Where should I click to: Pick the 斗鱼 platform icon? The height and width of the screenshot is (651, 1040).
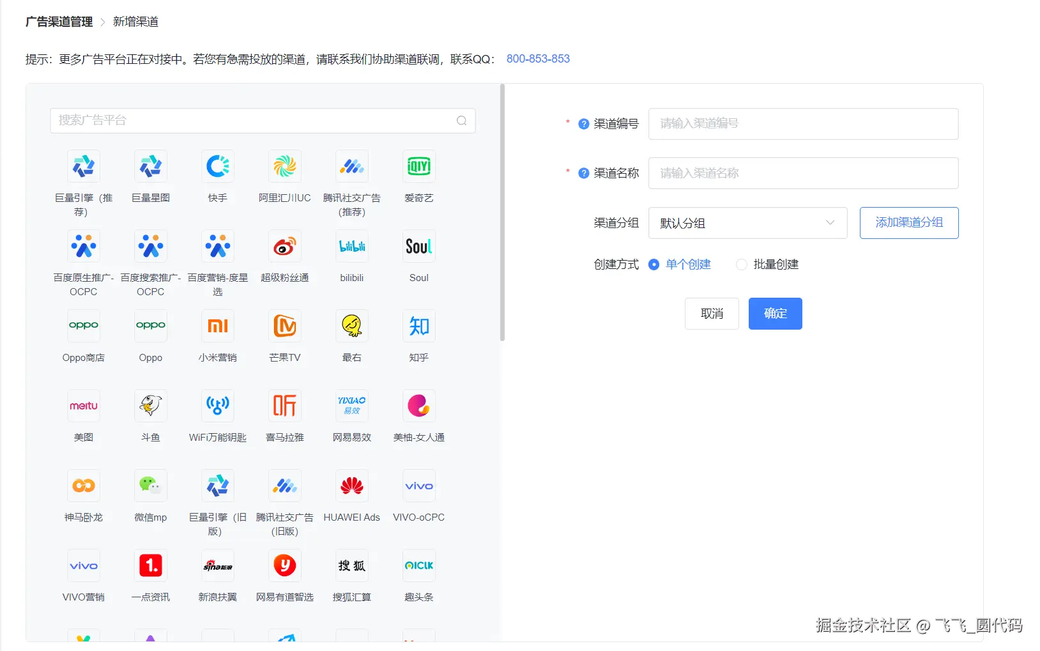151,406
